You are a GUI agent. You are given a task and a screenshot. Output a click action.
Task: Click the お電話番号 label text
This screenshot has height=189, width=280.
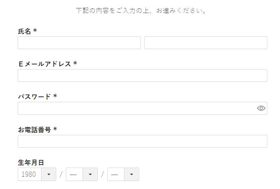[x=34, y=130]
